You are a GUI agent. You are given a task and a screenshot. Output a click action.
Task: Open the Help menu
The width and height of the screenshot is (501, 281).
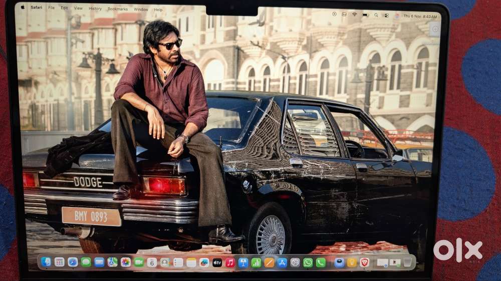point(158,10)
